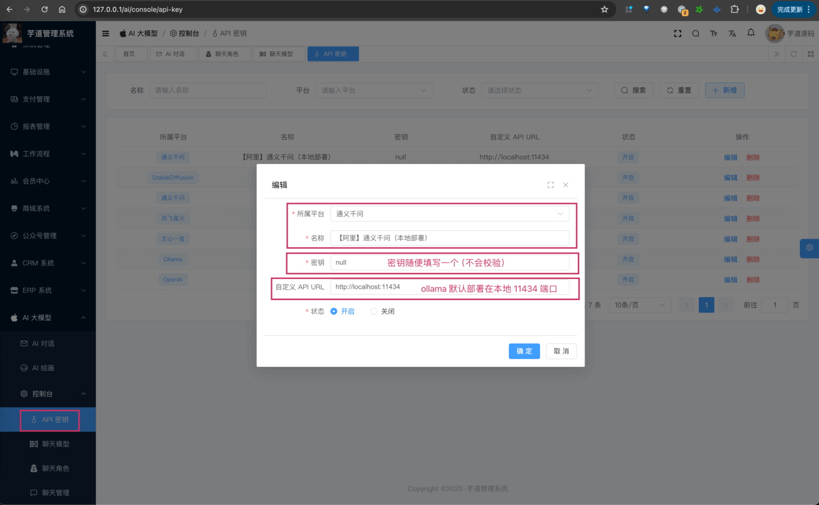
Task: Type a name in the 名称 search field
Action: 208,90
